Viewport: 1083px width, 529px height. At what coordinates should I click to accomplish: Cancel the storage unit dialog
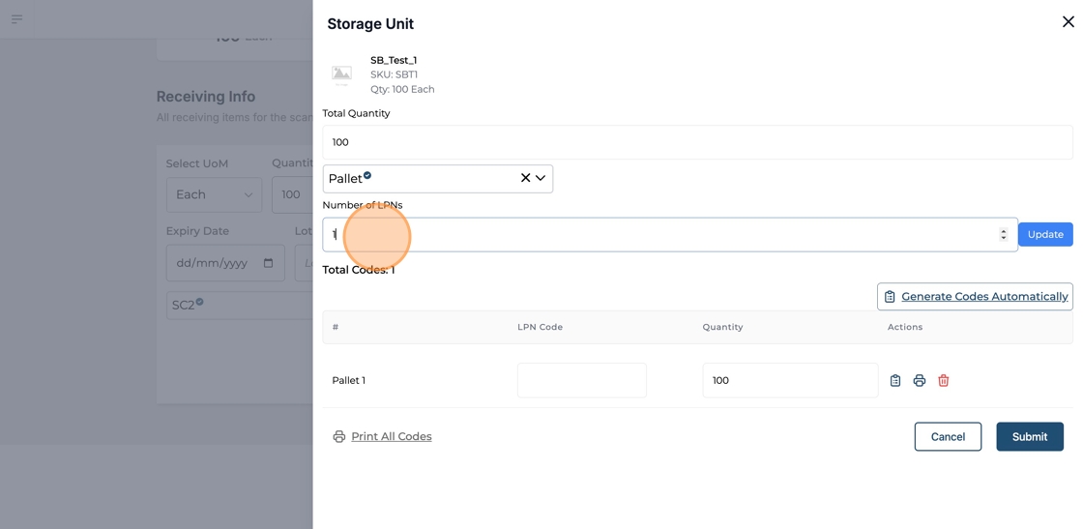coord(947,437)
